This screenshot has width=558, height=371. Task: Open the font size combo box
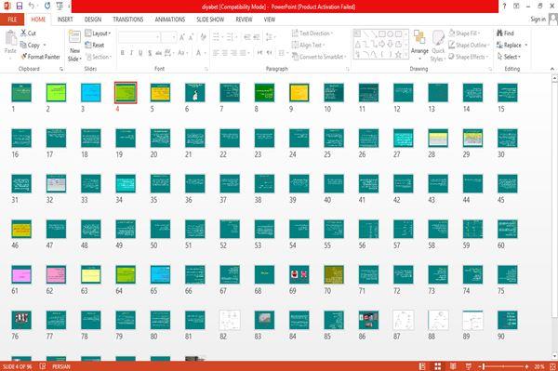pyautogui.click(x=168, y=37)
